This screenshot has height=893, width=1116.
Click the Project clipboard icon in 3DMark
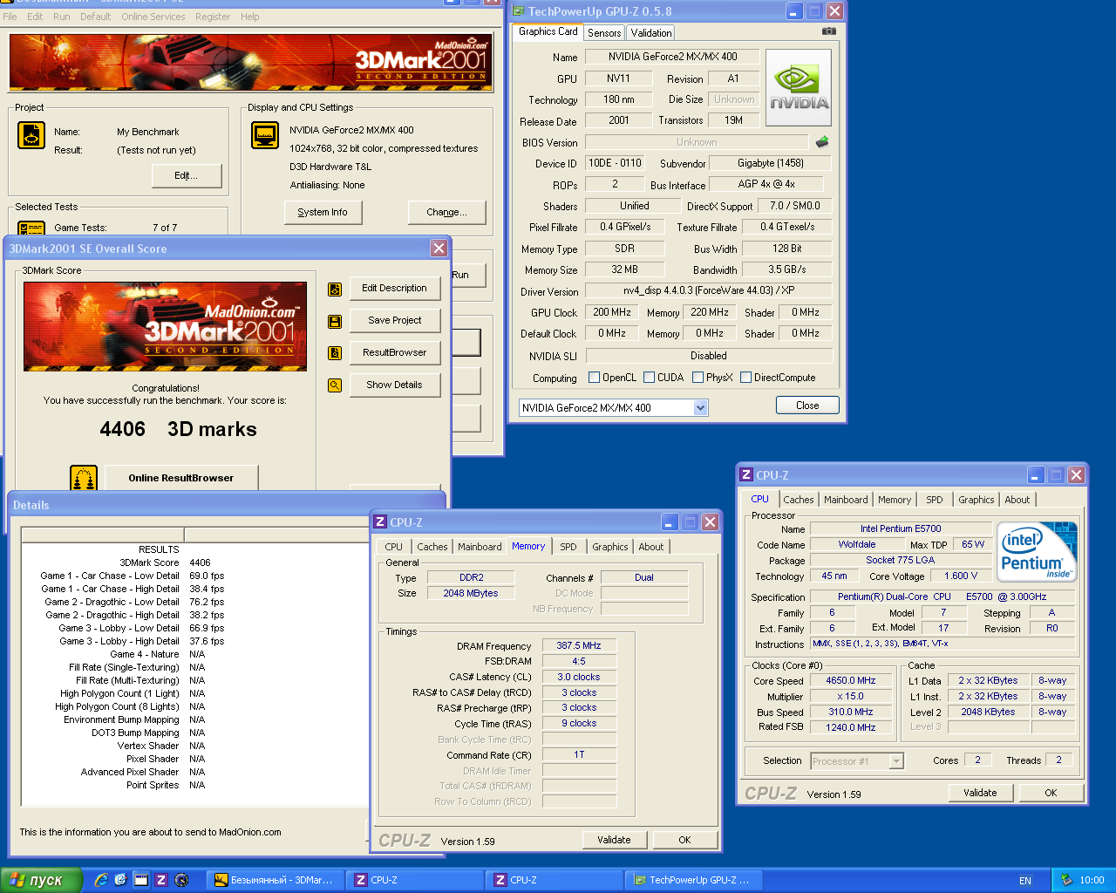click(x=31, y=136)
